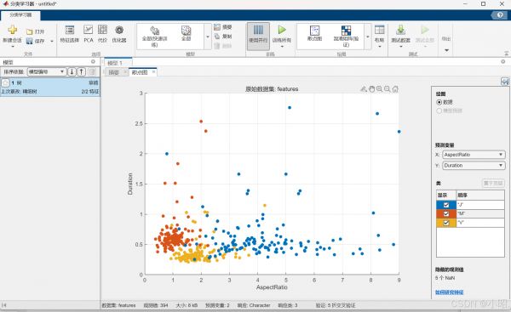Toggle the Use Parallel (使用并行) button
This screenshot has width=511, height=312.
point(258,36)
